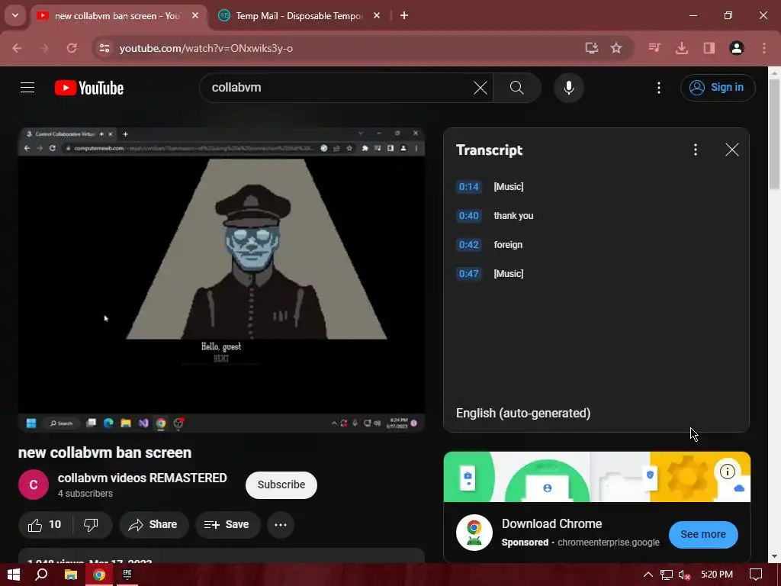Open collabvm videos REMASTERED channel avatar

(x=34, y=485)
